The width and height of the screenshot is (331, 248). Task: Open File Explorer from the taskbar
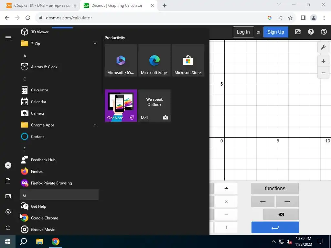[39, 242]
